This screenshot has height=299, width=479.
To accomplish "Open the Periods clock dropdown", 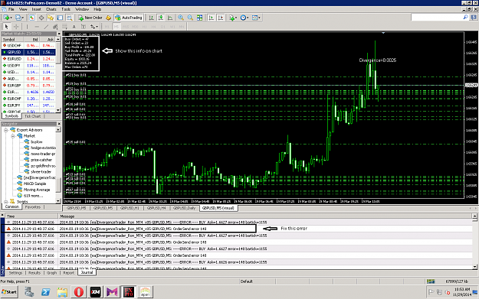I will pyautogui.click(x=244, y=18).
